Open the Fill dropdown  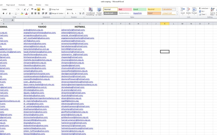tap(202, 11)
